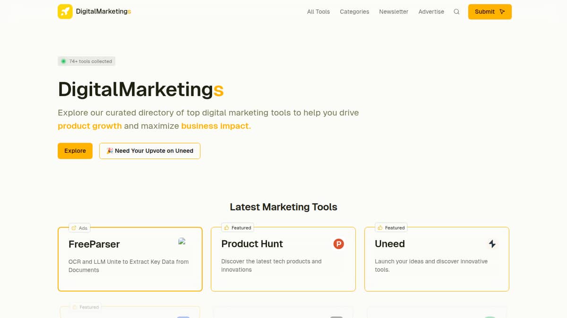Click the 74+ tools collected badge
Screen dimensions: 567x318
[86, 61]
